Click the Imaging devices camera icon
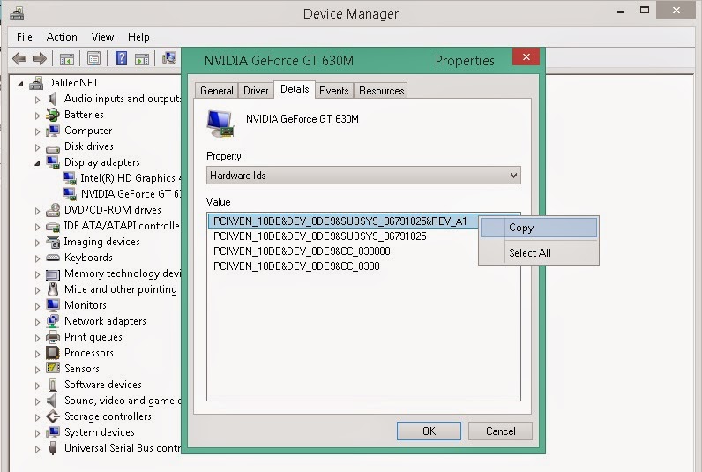702x472 pixels. pyautogui.click(x=52, y=242)
